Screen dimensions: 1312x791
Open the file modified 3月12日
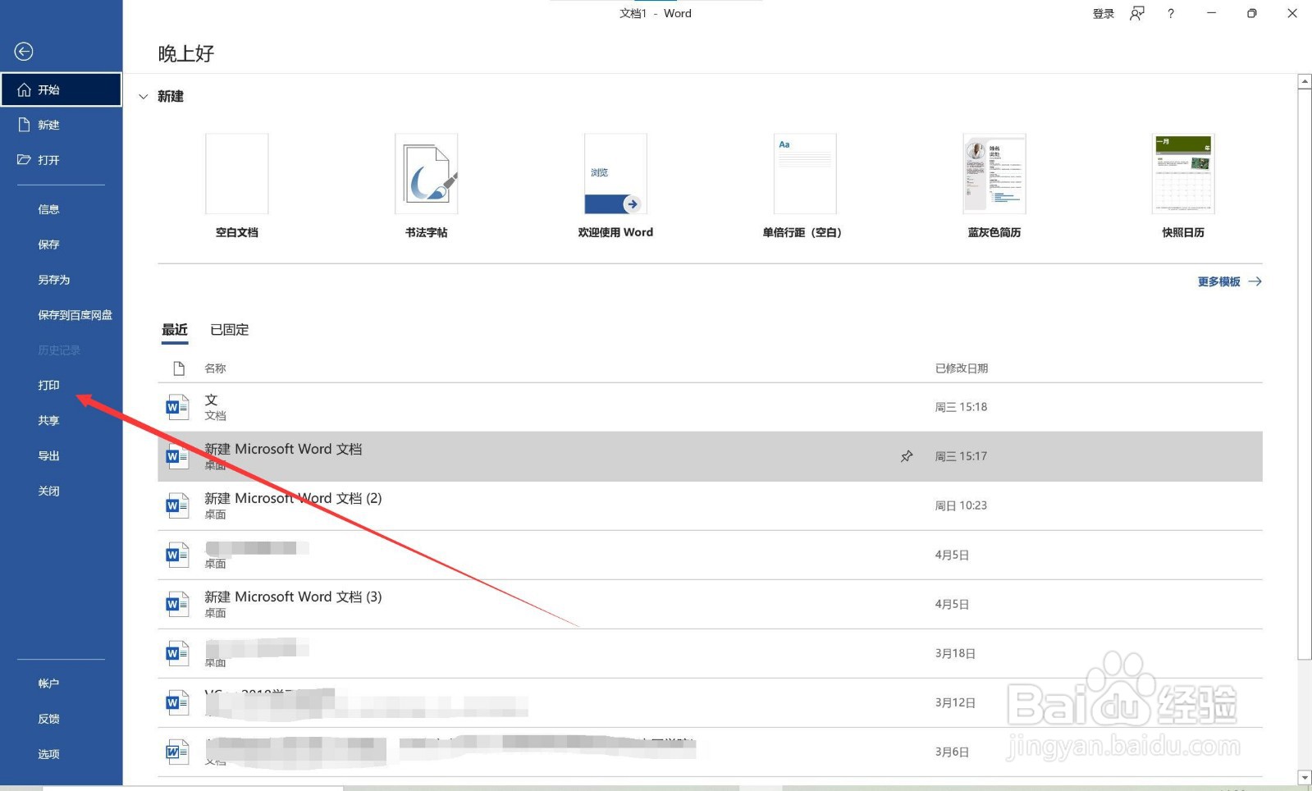pos(710,702)
